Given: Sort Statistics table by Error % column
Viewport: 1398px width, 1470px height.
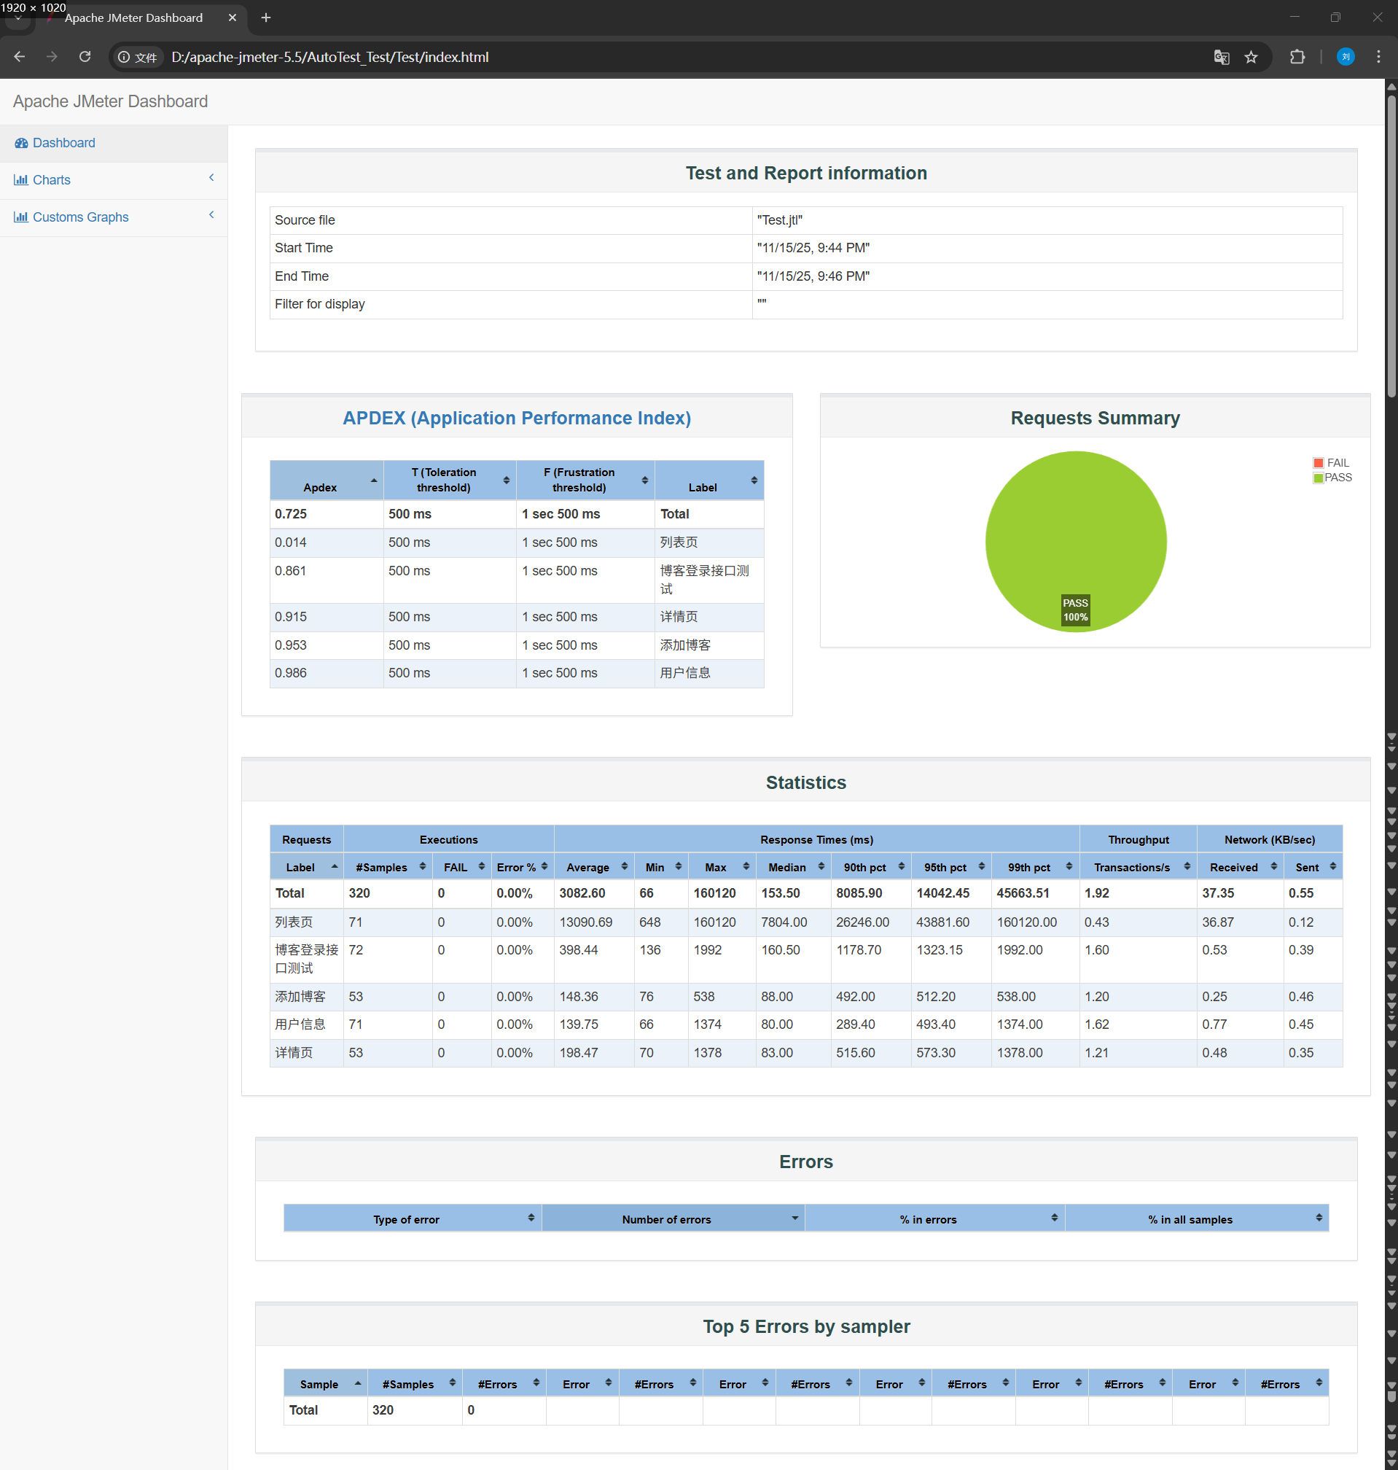Looking at the screenshot, I should pyautogui.click(x=523, y=867).
